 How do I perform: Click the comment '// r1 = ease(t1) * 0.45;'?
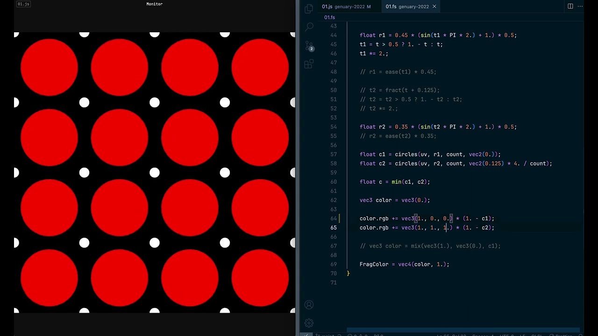coord(398,72)
